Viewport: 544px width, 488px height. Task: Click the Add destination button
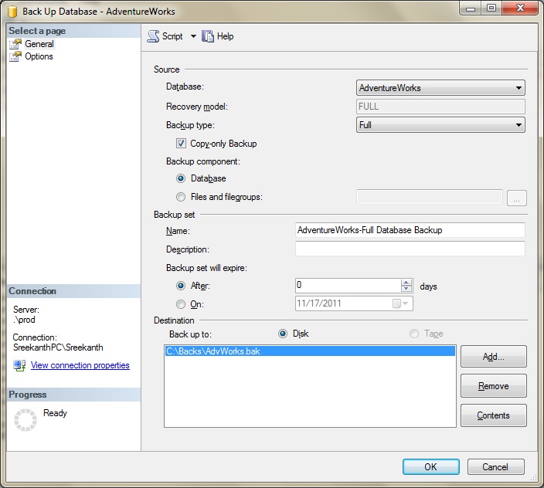493,357
